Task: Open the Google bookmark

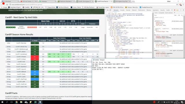Action: (x=4, y=7)
